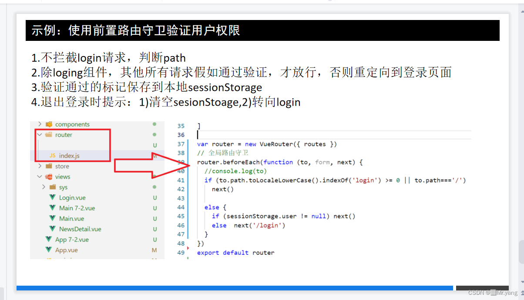This screenshot has width=524, height=300.
Task: Click bullet '1.不拦截login请求，判断path'
Action: (x=108, y=57)
